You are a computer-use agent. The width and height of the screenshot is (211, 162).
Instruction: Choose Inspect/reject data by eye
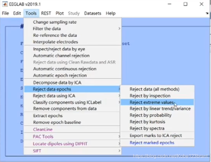tap(73, 49)
